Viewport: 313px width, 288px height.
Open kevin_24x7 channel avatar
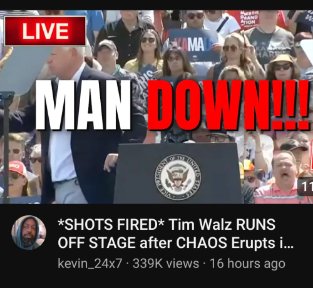pyautogui.click(x=29, y=232)
